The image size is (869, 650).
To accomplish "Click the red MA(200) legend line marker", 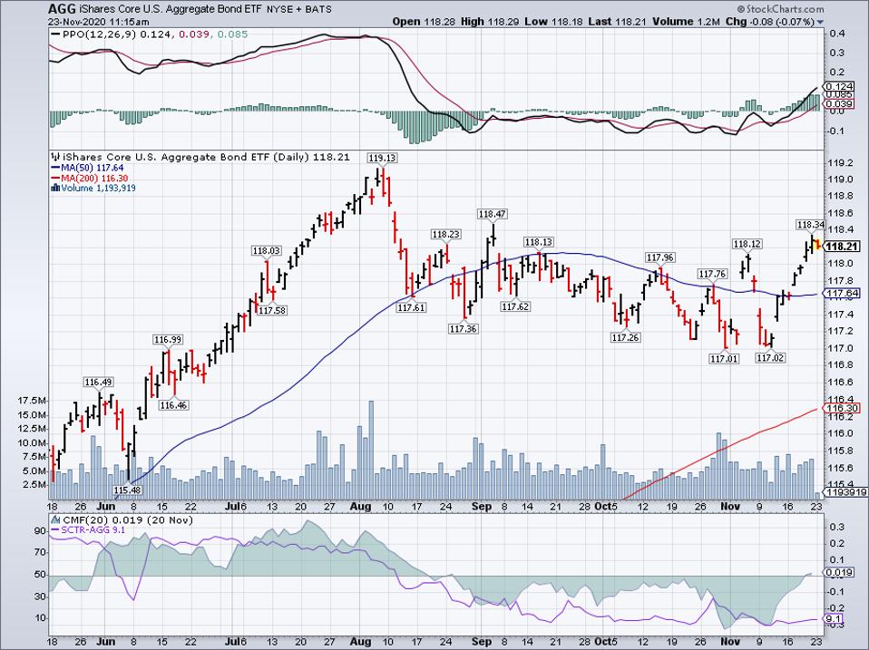I will coord(54,179).
